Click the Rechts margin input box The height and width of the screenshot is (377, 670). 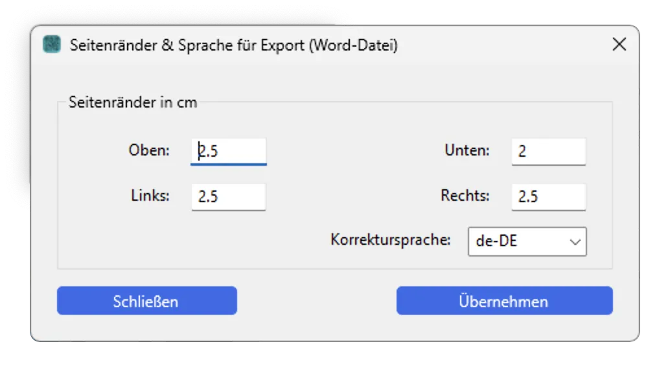coord(549,197)
